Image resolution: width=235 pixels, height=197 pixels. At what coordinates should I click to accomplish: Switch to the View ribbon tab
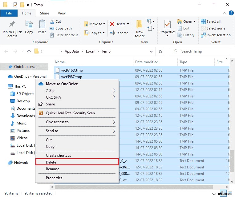(x=62, y=13)
